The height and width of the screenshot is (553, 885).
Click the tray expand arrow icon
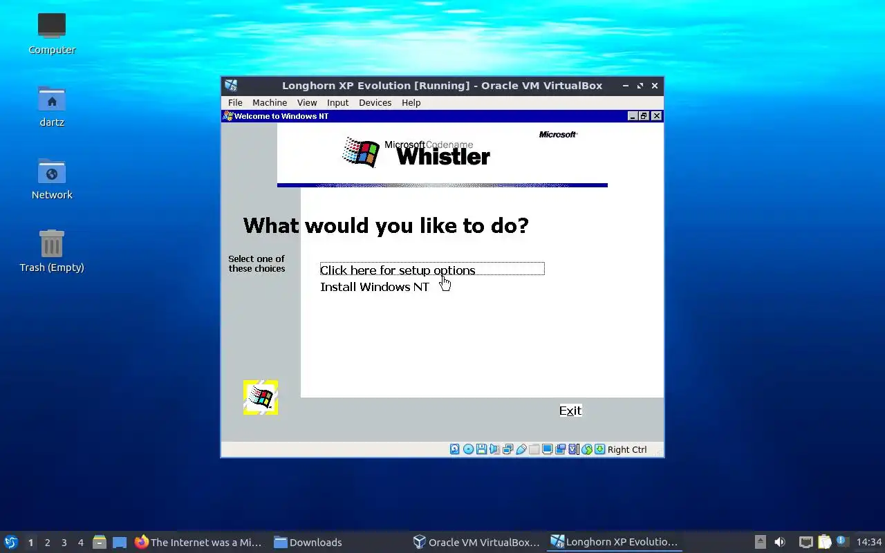click(x=760, y=542)
